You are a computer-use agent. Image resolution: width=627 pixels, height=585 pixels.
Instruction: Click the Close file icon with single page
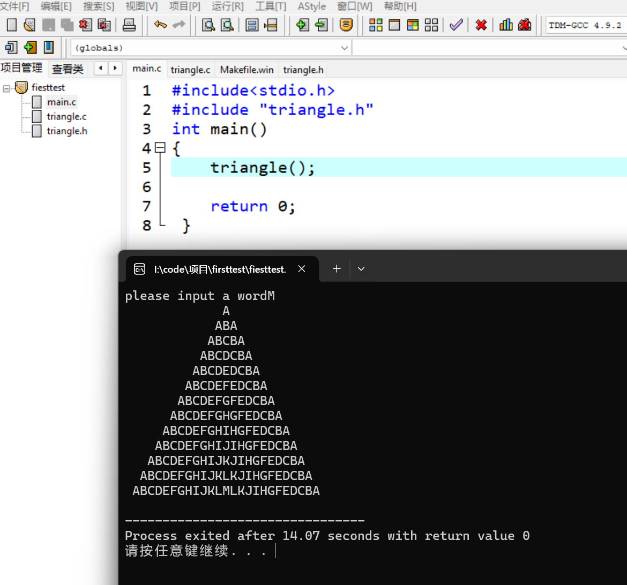(85, 25)
